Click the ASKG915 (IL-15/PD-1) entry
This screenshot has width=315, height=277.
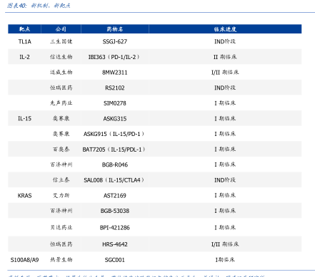click(114, 134)
